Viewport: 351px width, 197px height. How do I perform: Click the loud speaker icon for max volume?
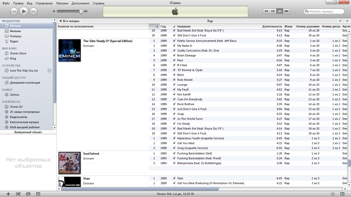[86, 11]
